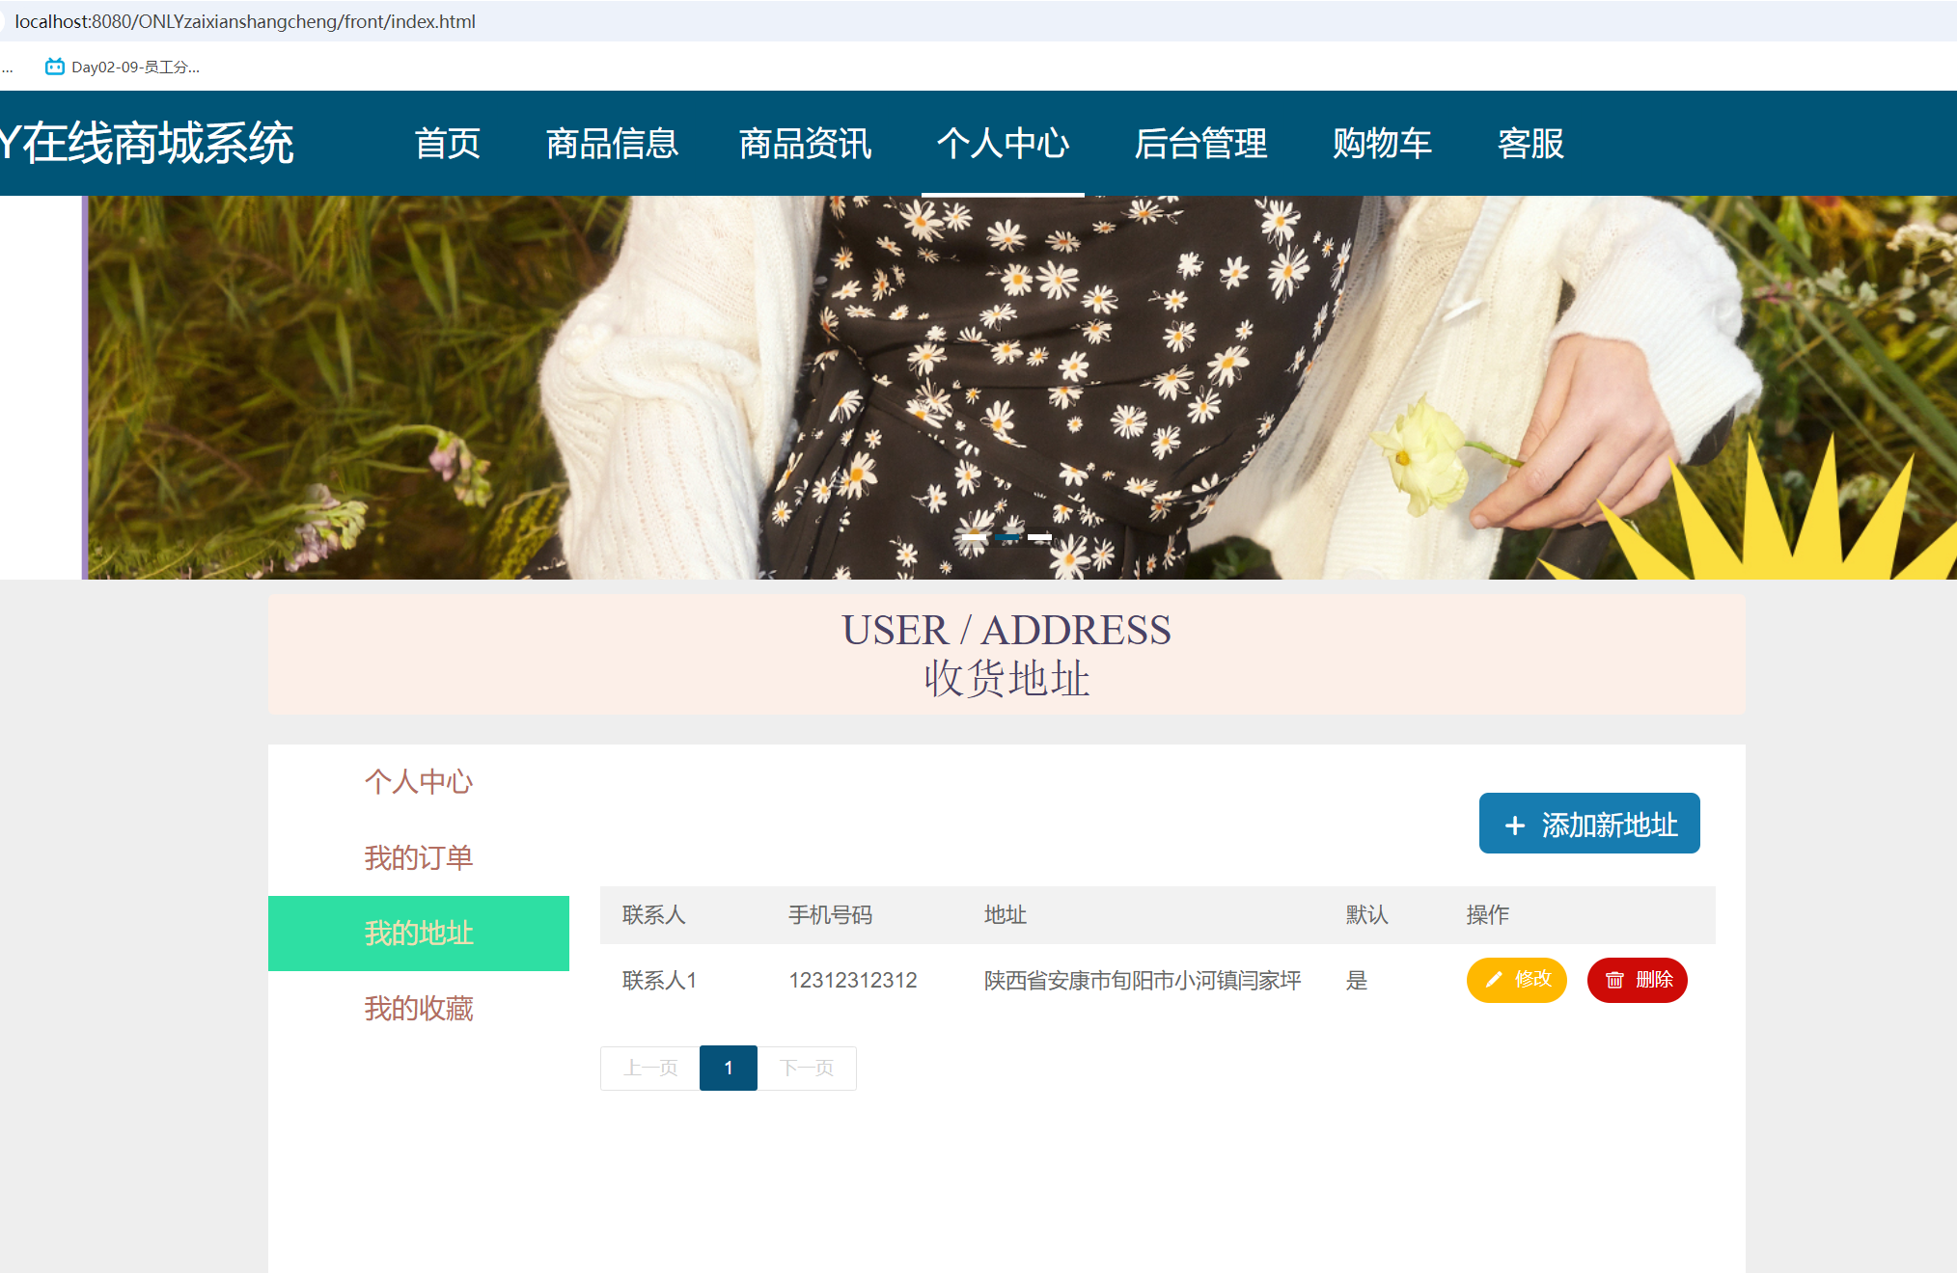Open the Day02-09 bookmark icon
This screenshot has height=1273, width=1957.
[55, 67]
